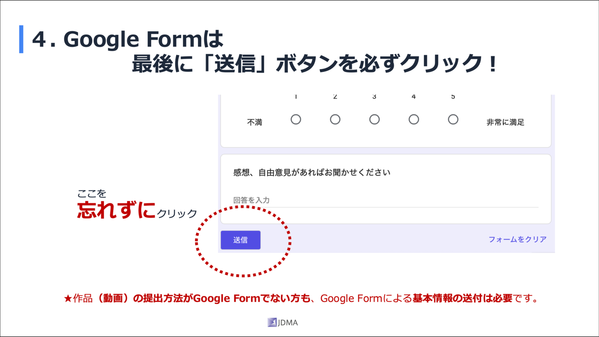Click the purple 送信 submit button

[x=240, y=240]
